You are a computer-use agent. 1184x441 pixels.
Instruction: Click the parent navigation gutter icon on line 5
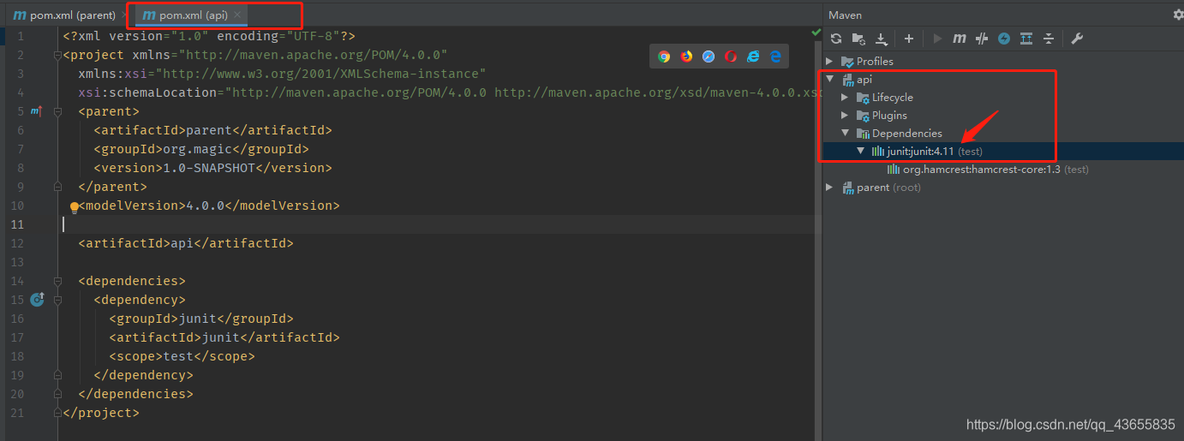point(36,111)
